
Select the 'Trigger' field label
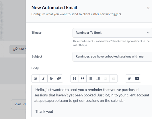coord(36,33)
